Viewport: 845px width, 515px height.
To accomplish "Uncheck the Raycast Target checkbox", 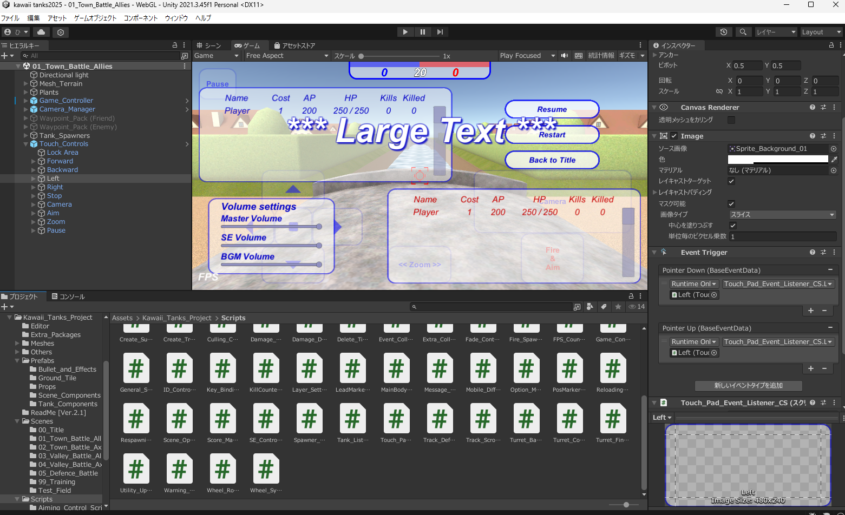I will pos(731,181).
